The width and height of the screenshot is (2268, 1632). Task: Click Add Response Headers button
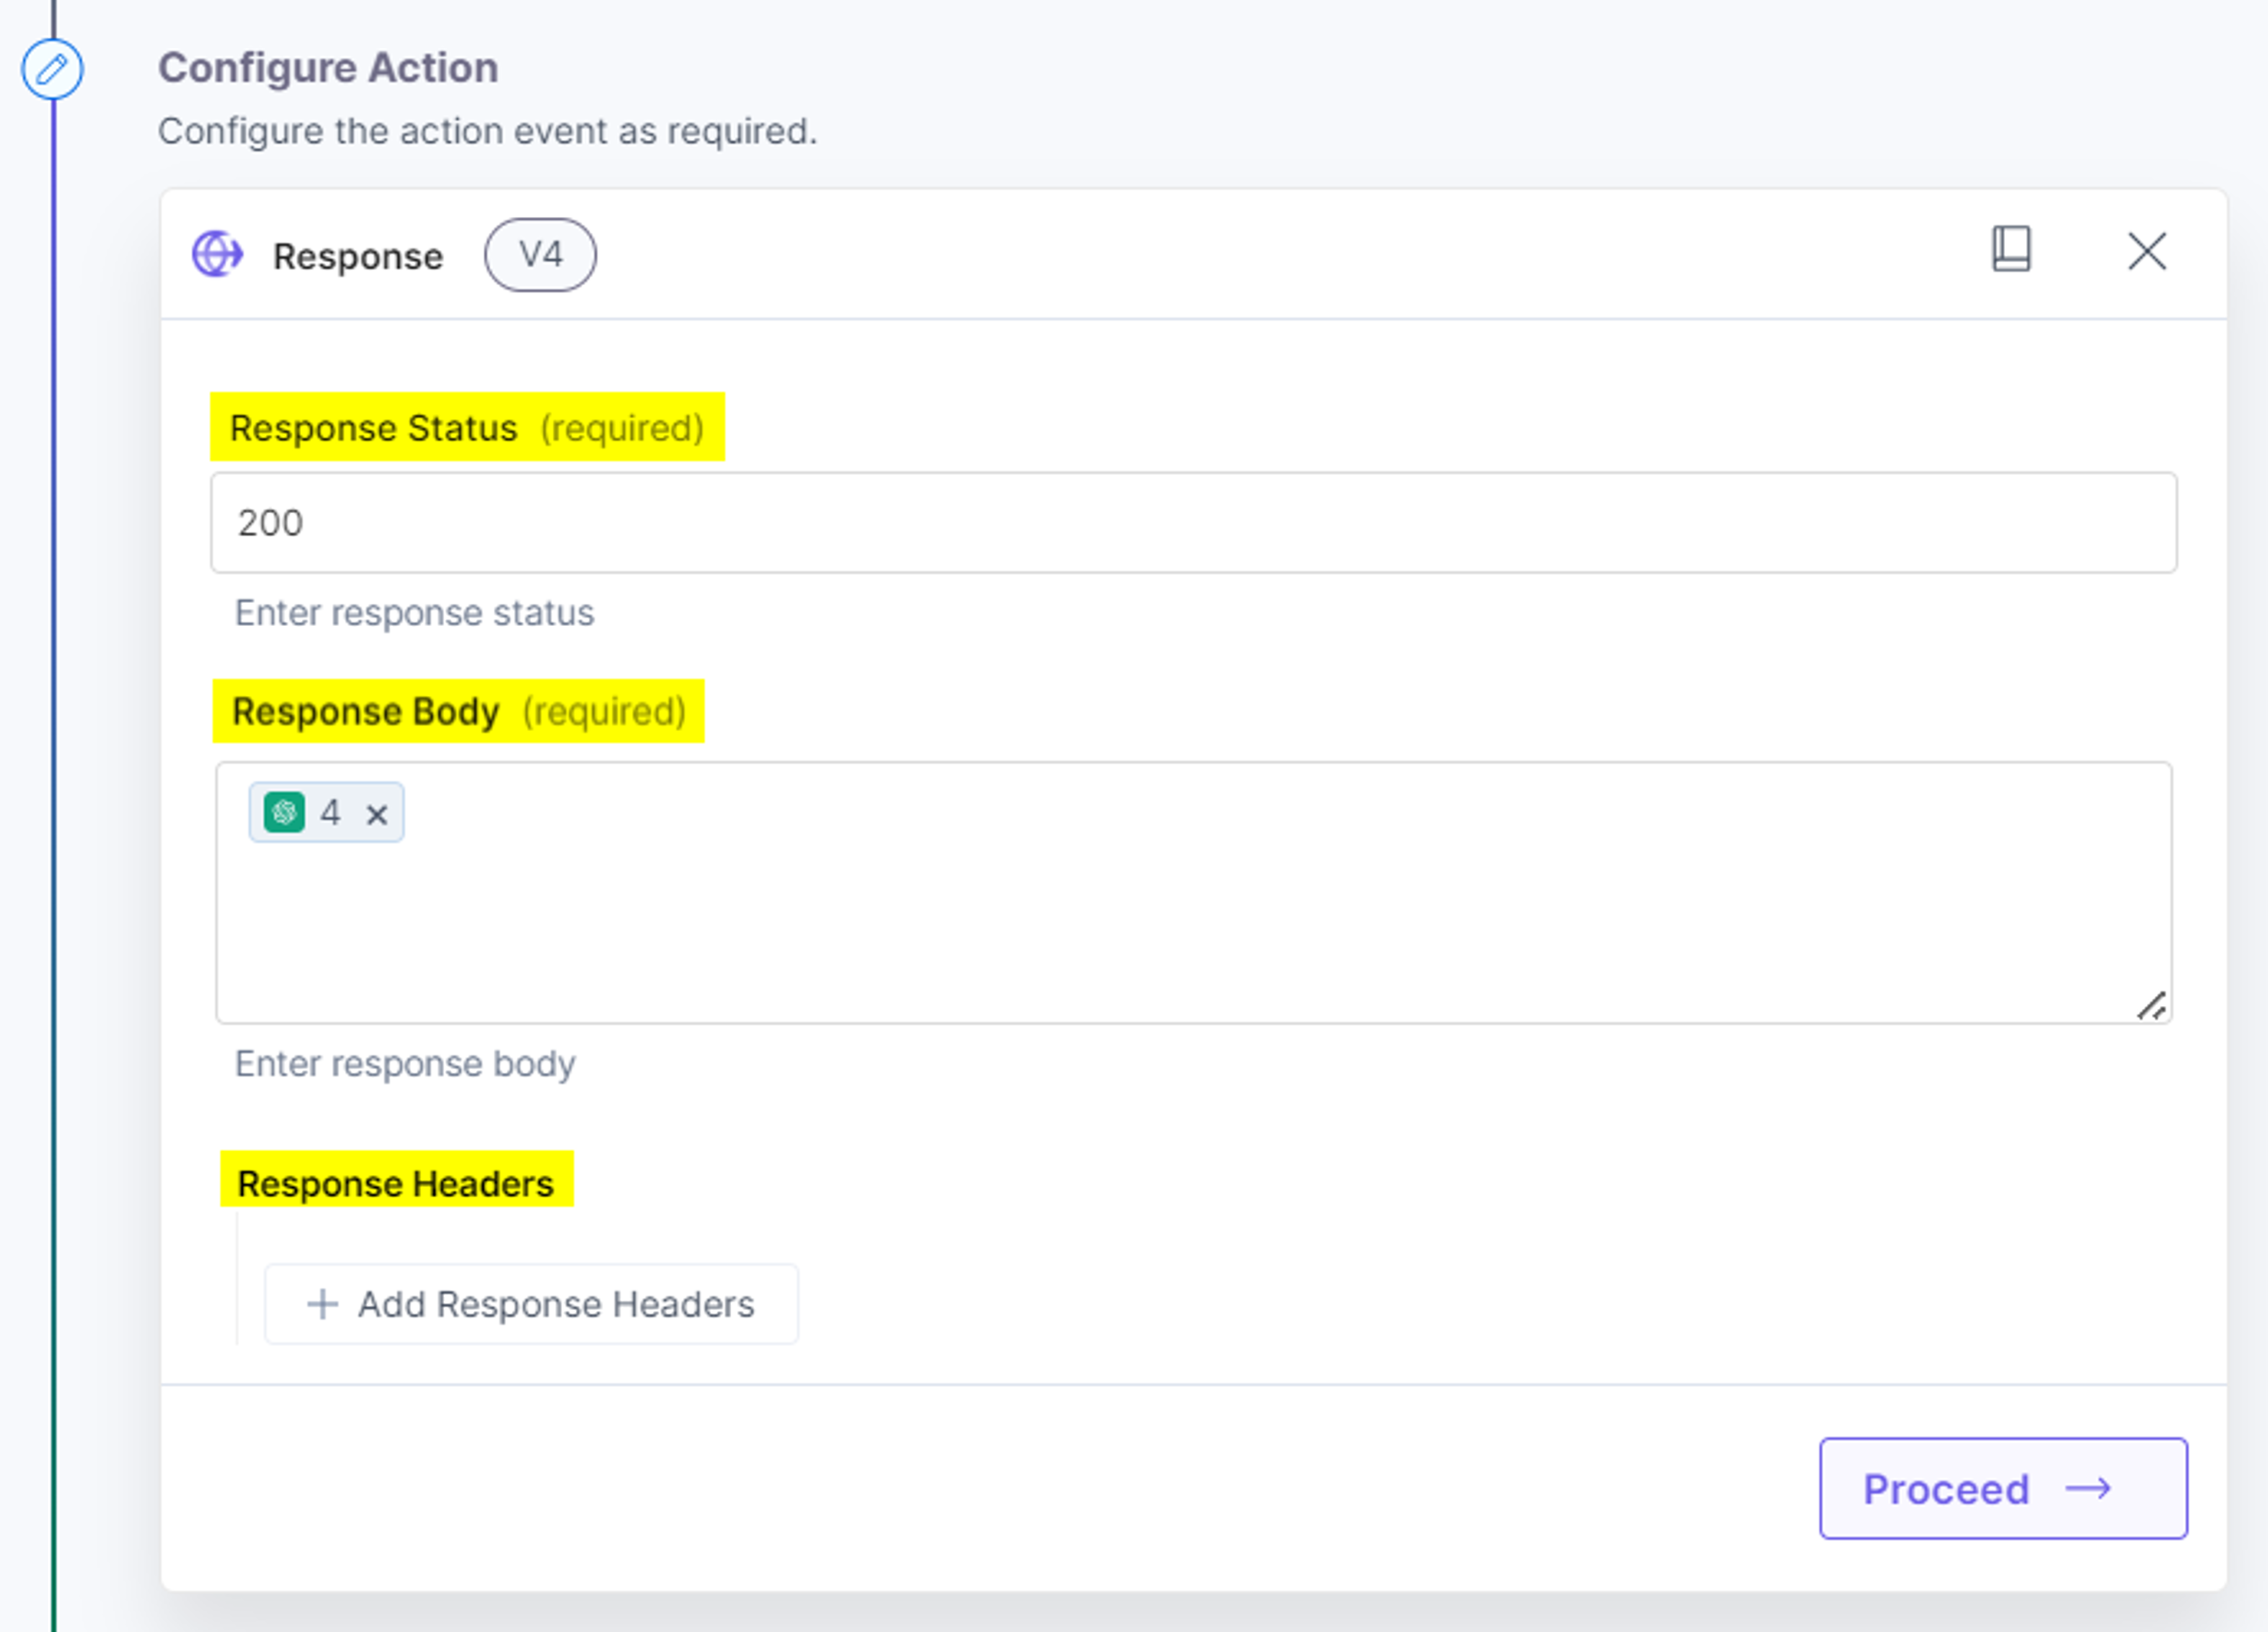[x=531, y=1304]
